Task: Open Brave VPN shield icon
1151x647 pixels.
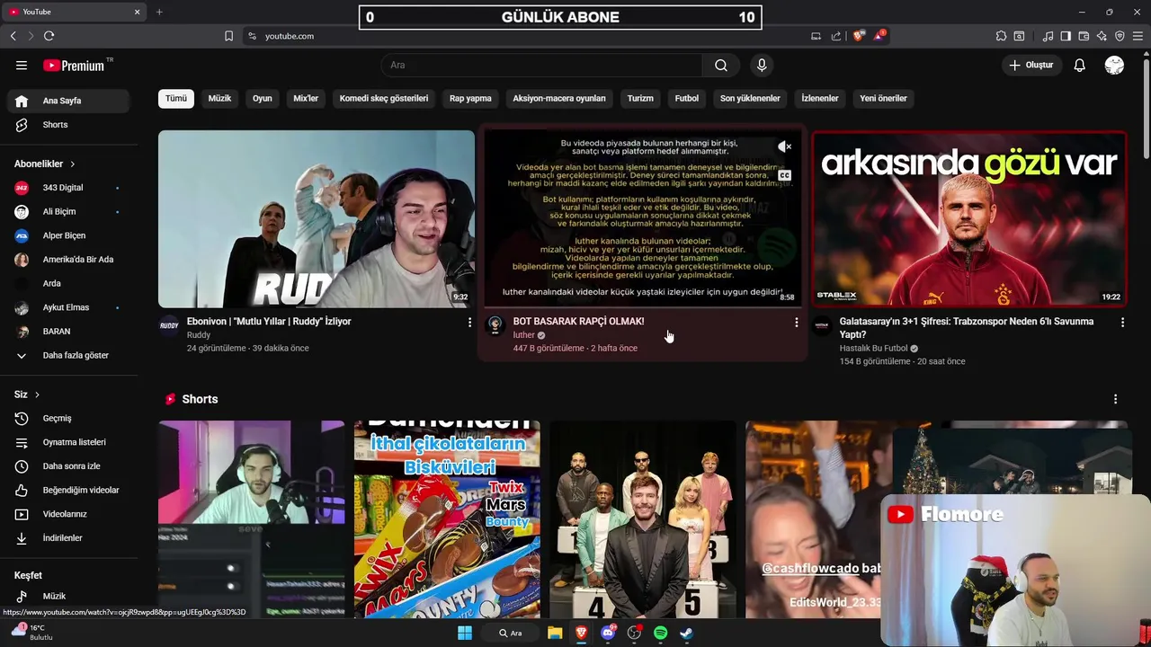Action: coord(1120,36)
